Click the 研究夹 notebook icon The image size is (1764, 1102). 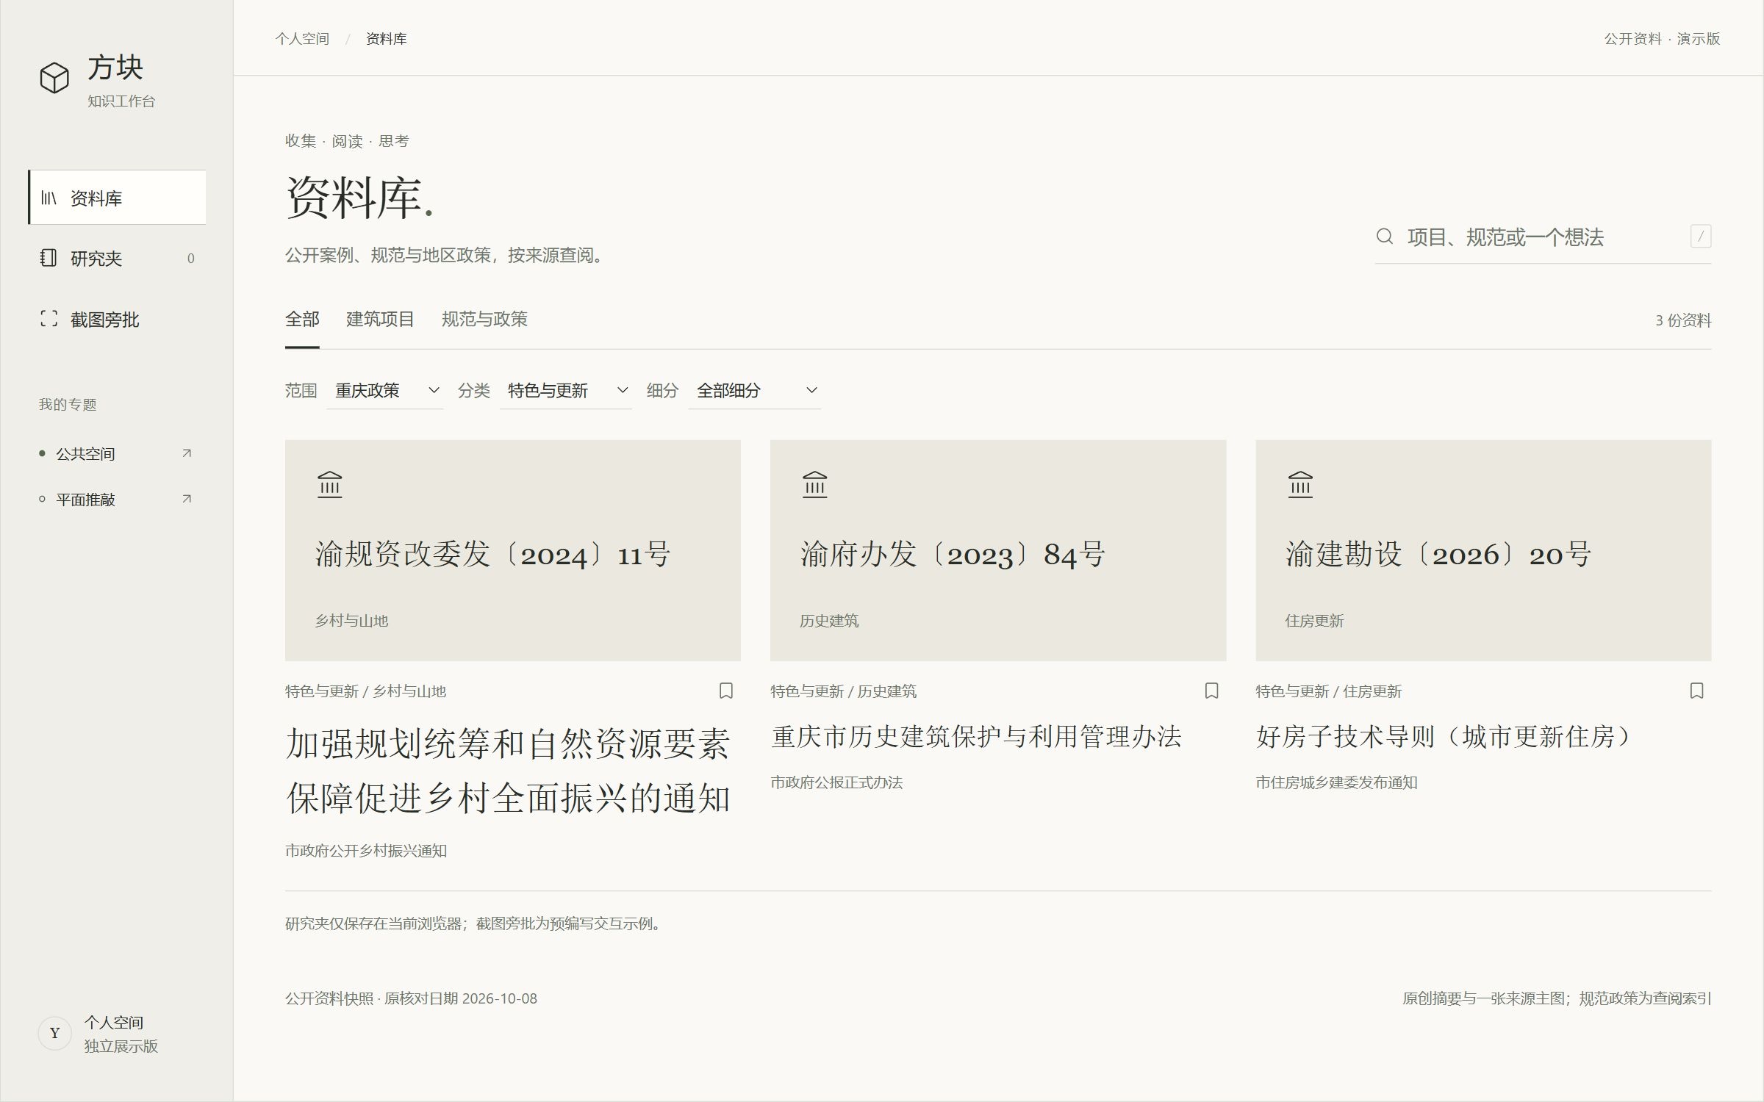pos(49,258)
